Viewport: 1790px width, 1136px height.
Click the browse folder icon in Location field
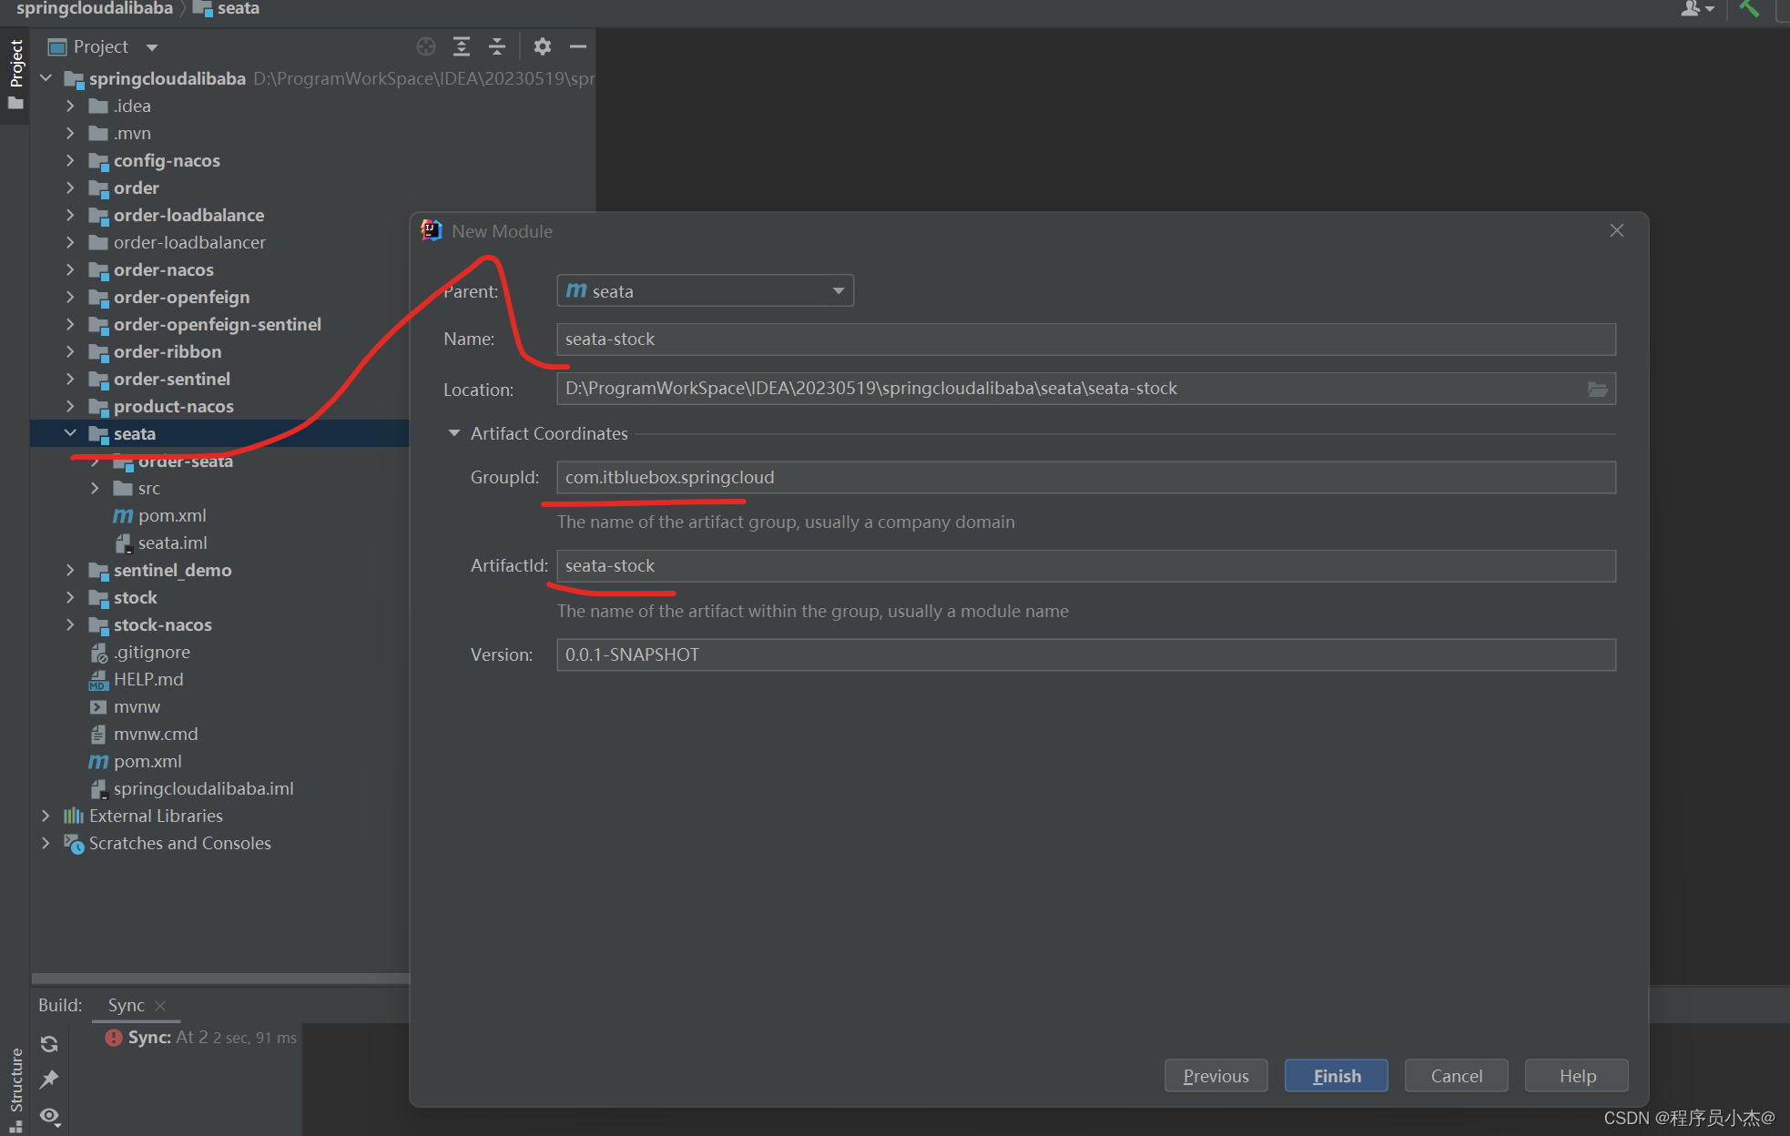(1597, 390)
